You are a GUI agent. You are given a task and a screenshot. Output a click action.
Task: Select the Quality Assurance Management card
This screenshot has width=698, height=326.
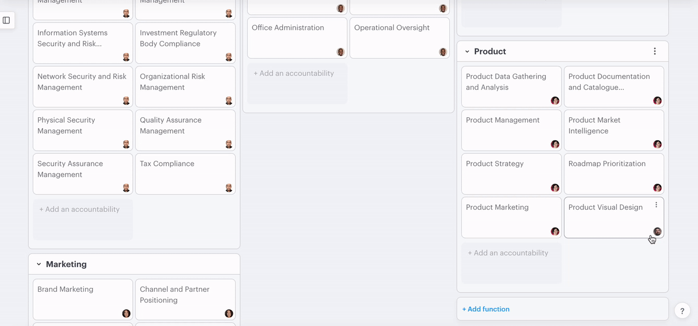coord(185,130)
